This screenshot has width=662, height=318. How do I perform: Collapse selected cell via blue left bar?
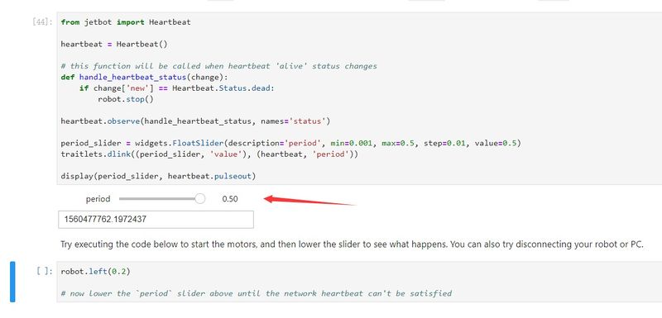[12, 282]
